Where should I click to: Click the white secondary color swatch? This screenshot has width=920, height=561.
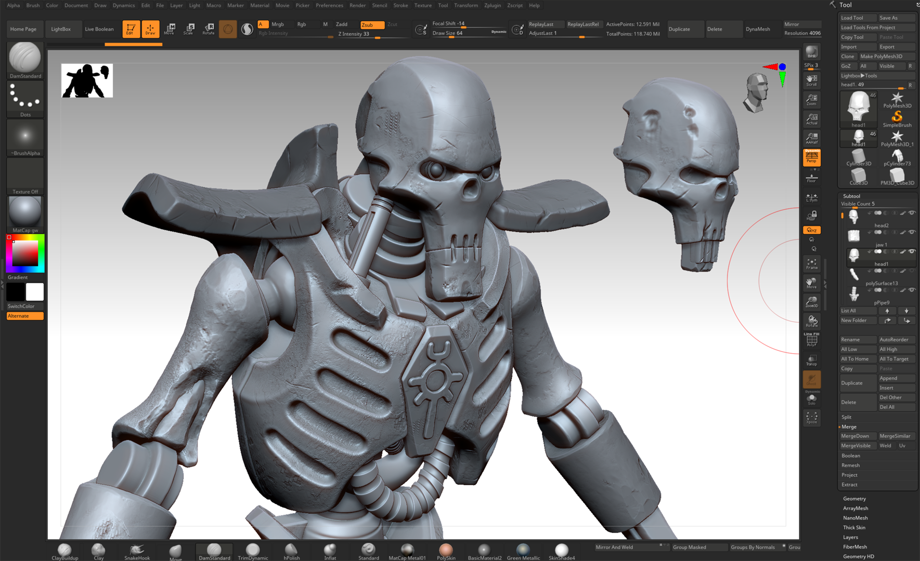(35, 292)
